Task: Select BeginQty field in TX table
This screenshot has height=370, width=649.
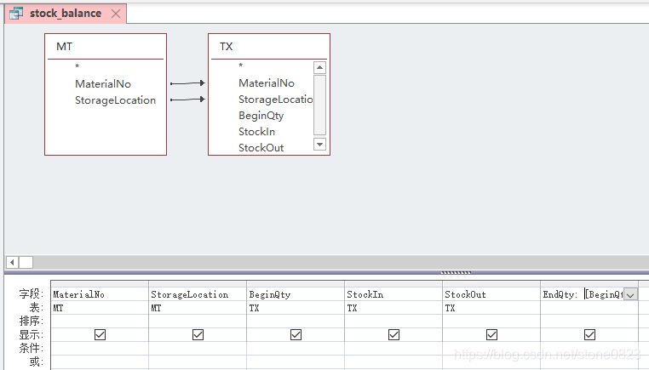Action: pyautogui.click(x=261, y=116)
